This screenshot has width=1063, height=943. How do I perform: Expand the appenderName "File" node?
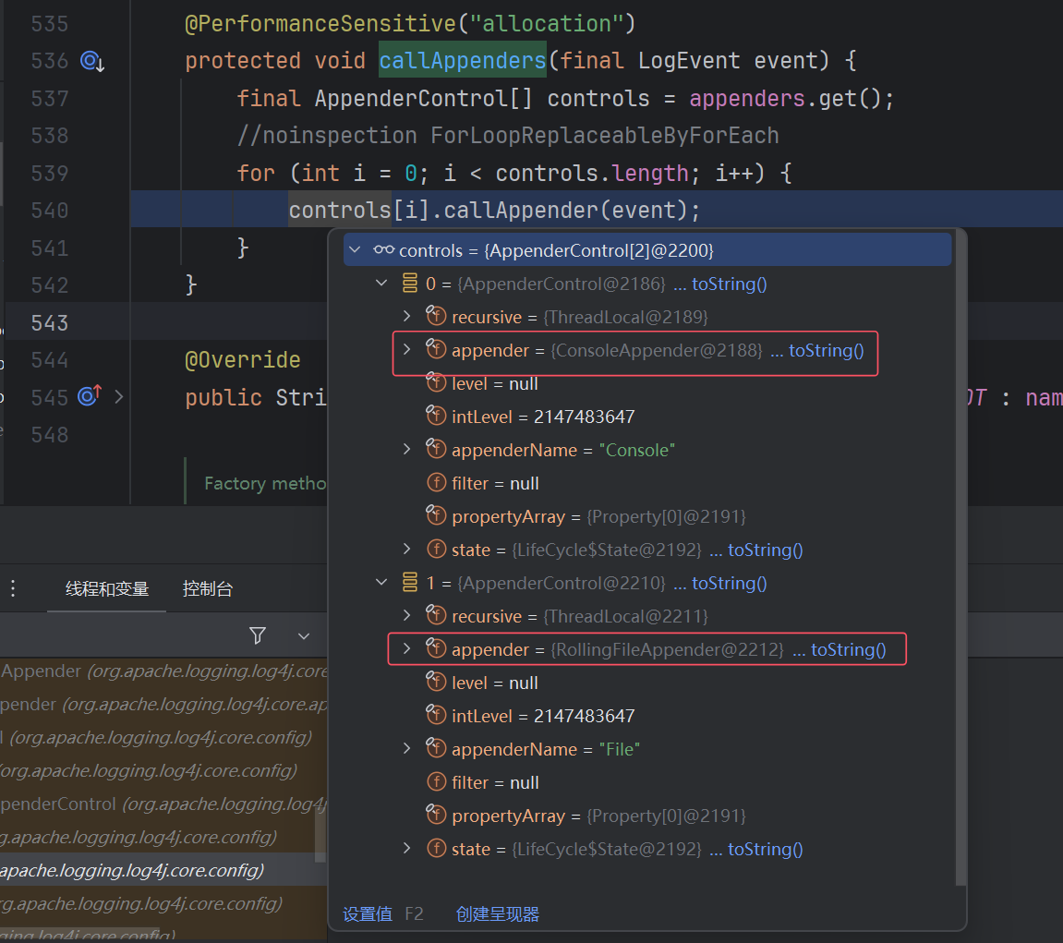406,749
